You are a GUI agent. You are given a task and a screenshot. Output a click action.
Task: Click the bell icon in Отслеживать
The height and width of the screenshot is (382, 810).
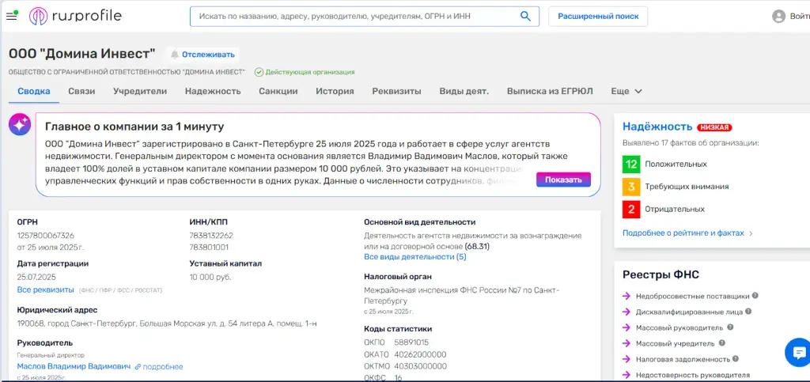175,55
